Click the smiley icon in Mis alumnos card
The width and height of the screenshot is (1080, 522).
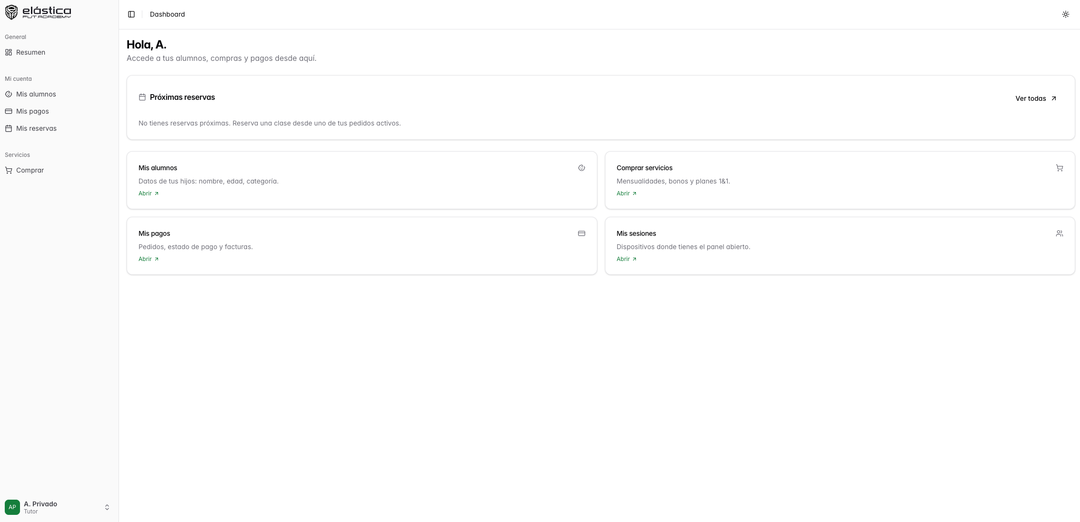tap(582, 168)
